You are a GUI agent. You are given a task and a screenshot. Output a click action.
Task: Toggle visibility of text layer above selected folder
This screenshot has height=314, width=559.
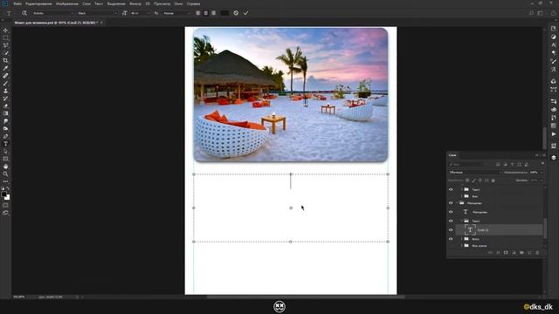(x=451, y=212)
